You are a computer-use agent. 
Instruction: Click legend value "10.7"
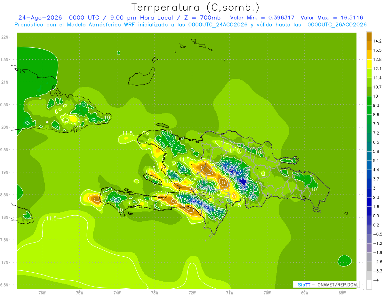coord(378,87)
